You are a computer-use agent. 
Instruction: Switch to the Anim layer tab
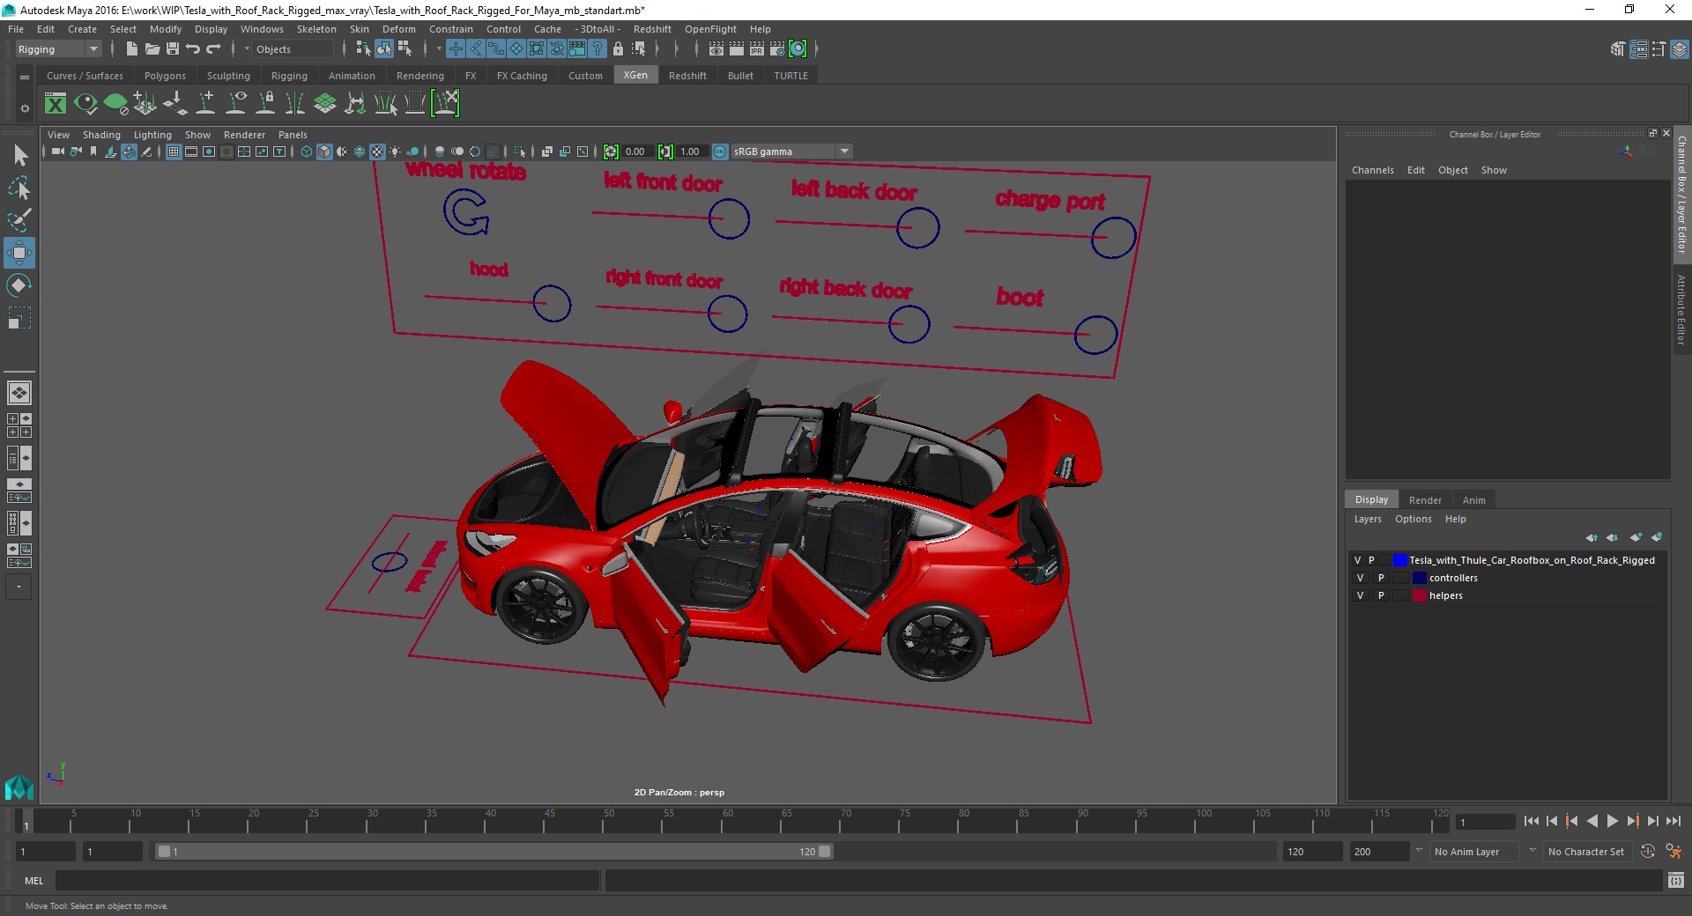(1473, 500)
